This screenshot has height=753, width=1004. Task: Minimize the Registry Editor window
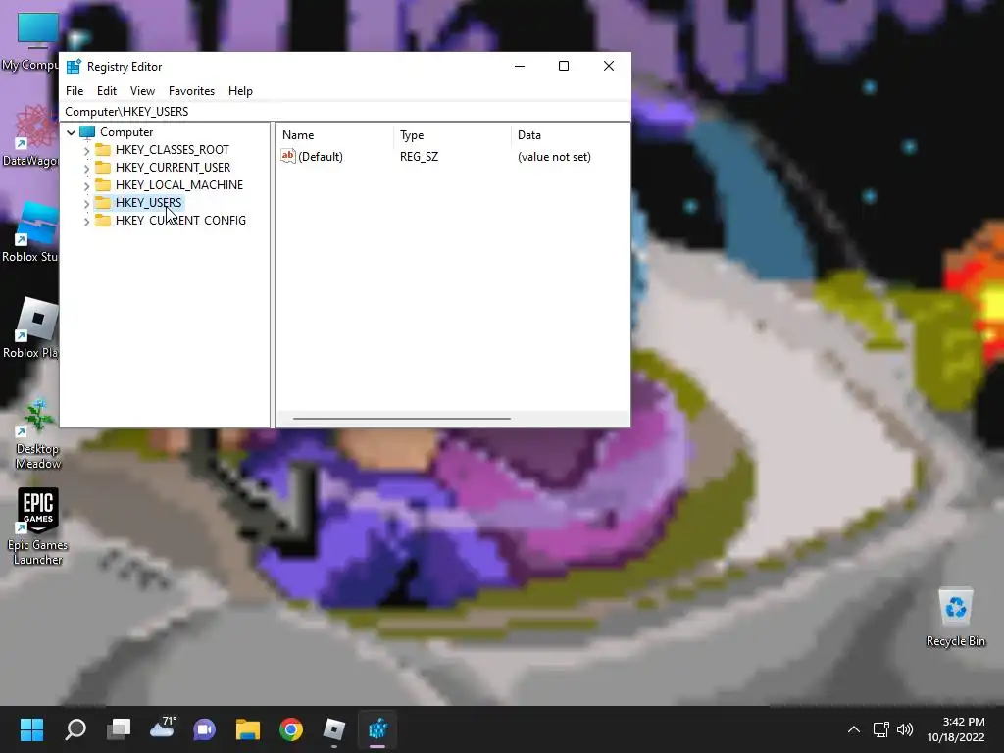(x=520, y=66)
